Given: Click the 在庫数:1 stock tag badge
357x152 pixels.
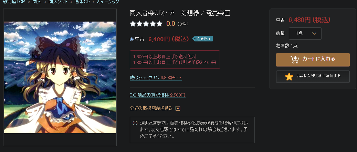Looking at the screenshot, I should (x=202, y=39).
